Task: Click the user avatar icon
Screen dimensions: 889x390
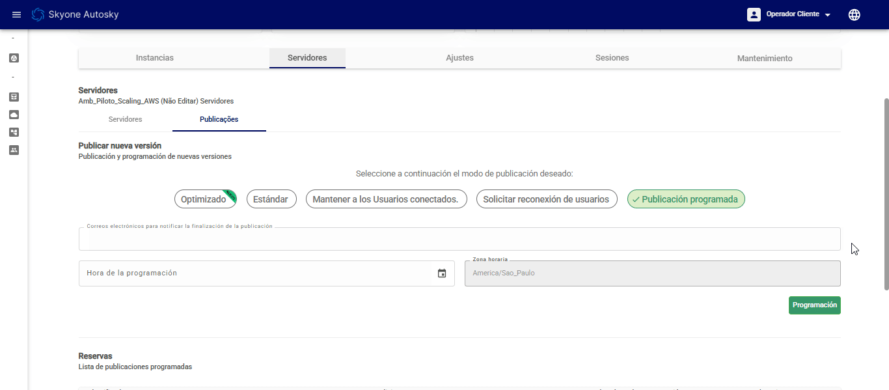Action: coord(754,14)
